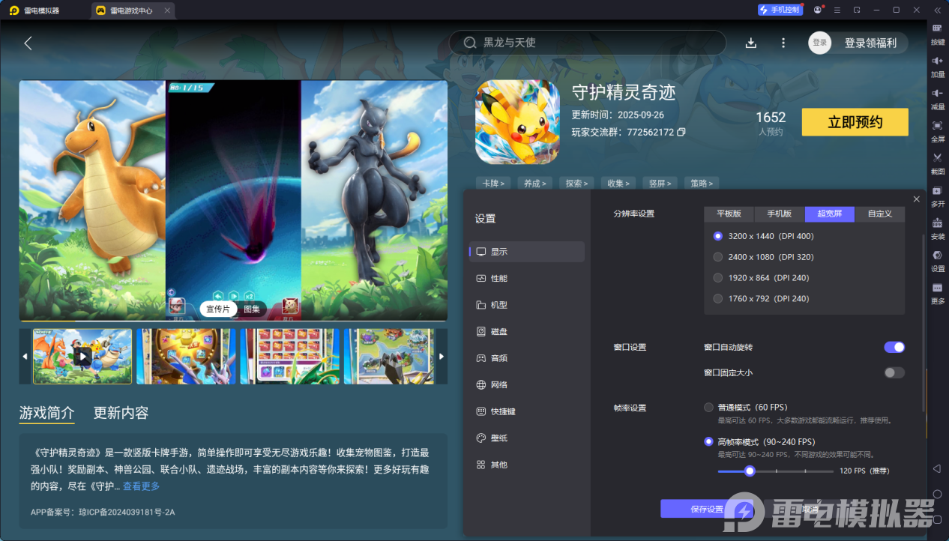Toggle 窗口自动旋转 auto-rotate switch

pyautogui.click(x=894, y=347)
